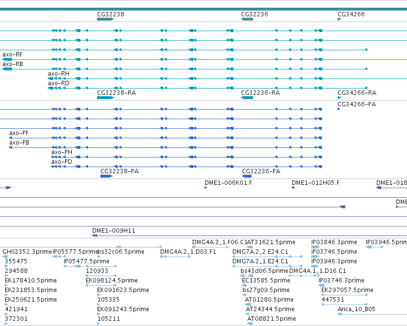
Task: Select the EK091623.5prime EST label
Action: click(x=123, y=290)
